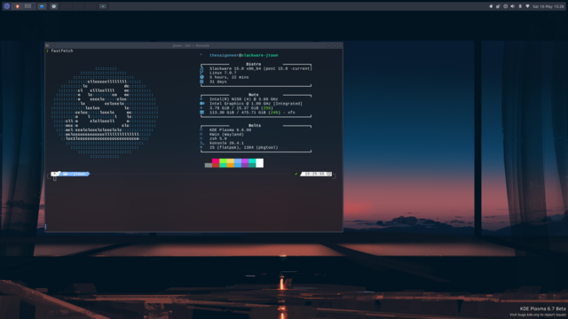Viewport: 568px width, 319px height.
Task: Click the '31 days' line
Action: tap(218, 82)
